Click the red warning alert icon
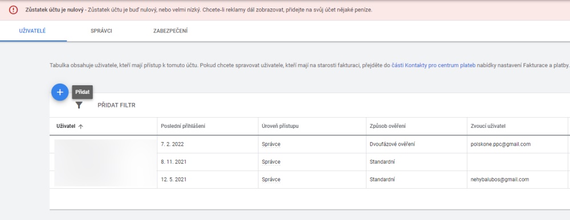The width and height of the screenshot is (570, 220). (x=13, y=10)
